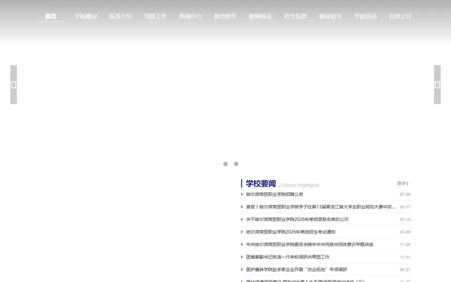This screenshot has width=451, height=282.
Task: Open 就业指导 in navigation bar
Action: [x=330, y=16]
